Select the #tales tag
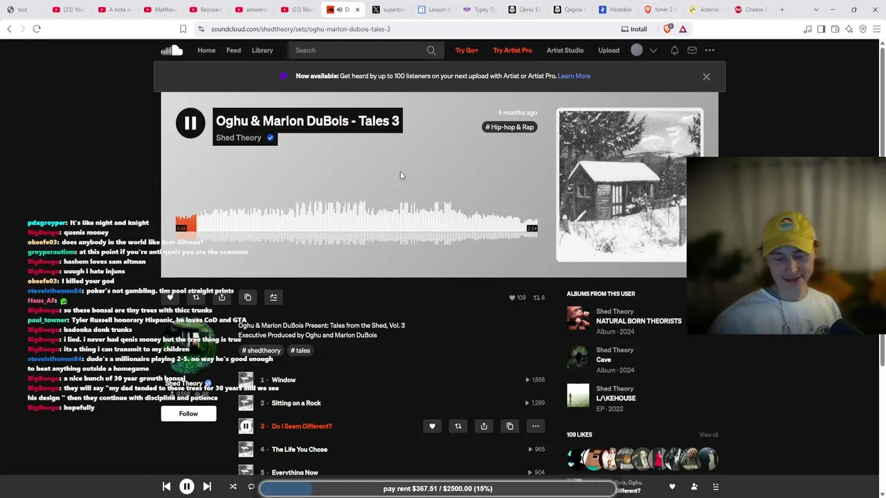The width and height of the screenshot is (886, 498). point(300,351)
